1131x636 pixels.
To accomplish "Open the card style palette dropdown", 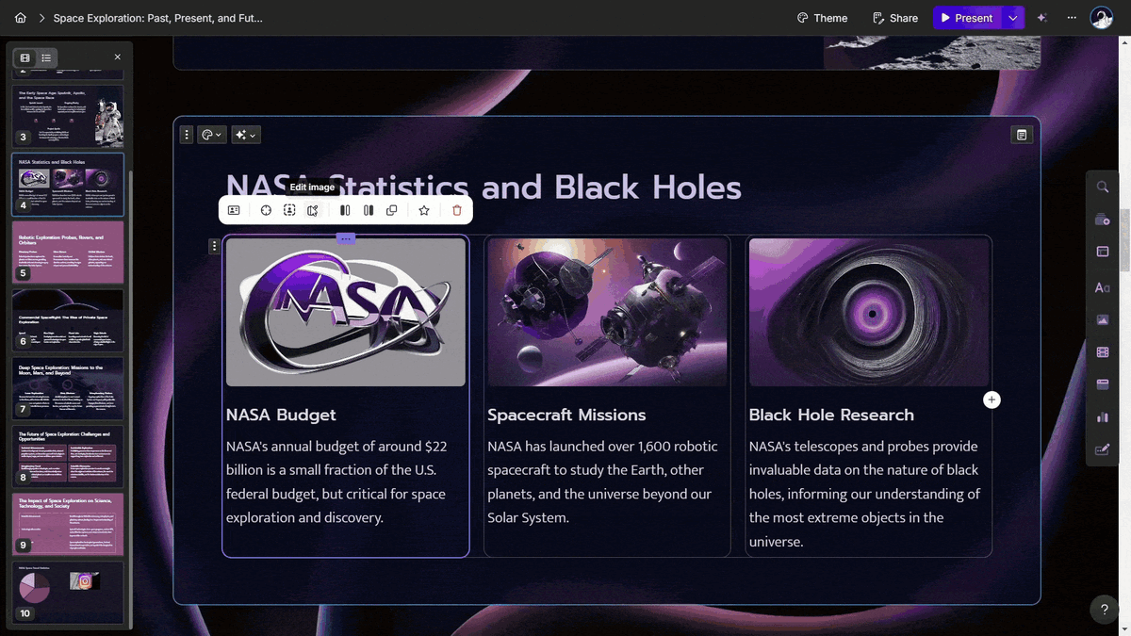I will (x=212, y=135).
